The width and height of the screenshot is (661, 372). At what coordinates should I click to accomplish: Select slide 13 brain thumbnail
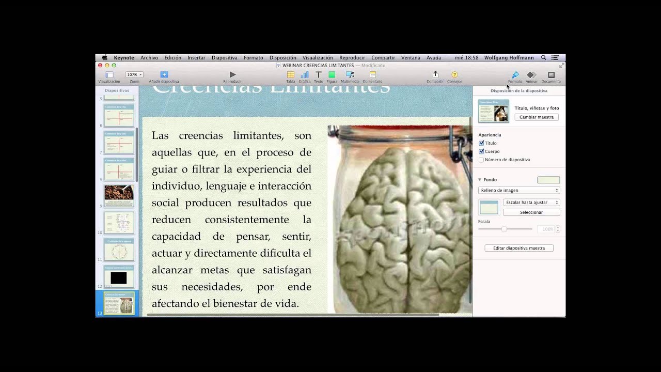pos(119,303)
